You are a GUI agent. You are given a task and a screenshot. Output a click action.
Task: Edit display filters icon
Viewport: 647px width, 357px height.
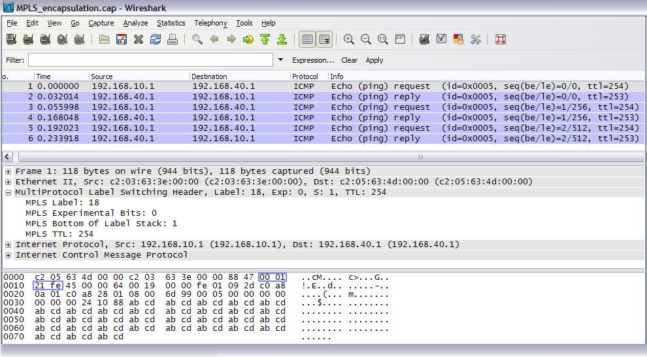coord(441,39)
